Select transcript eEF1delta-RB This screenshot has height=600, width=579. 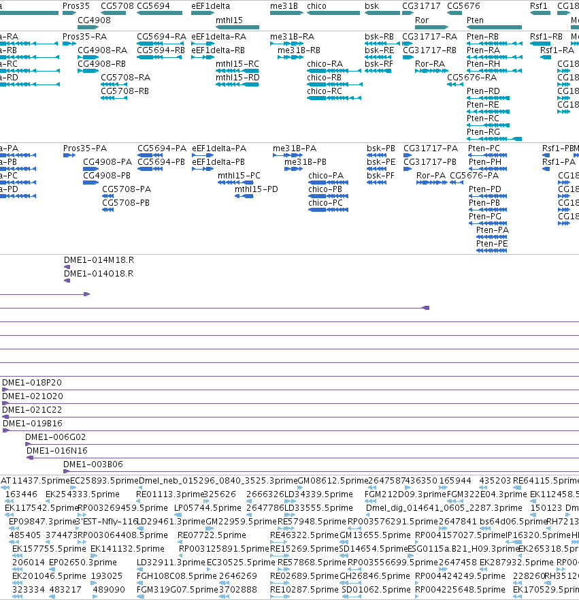pos(203,57)
